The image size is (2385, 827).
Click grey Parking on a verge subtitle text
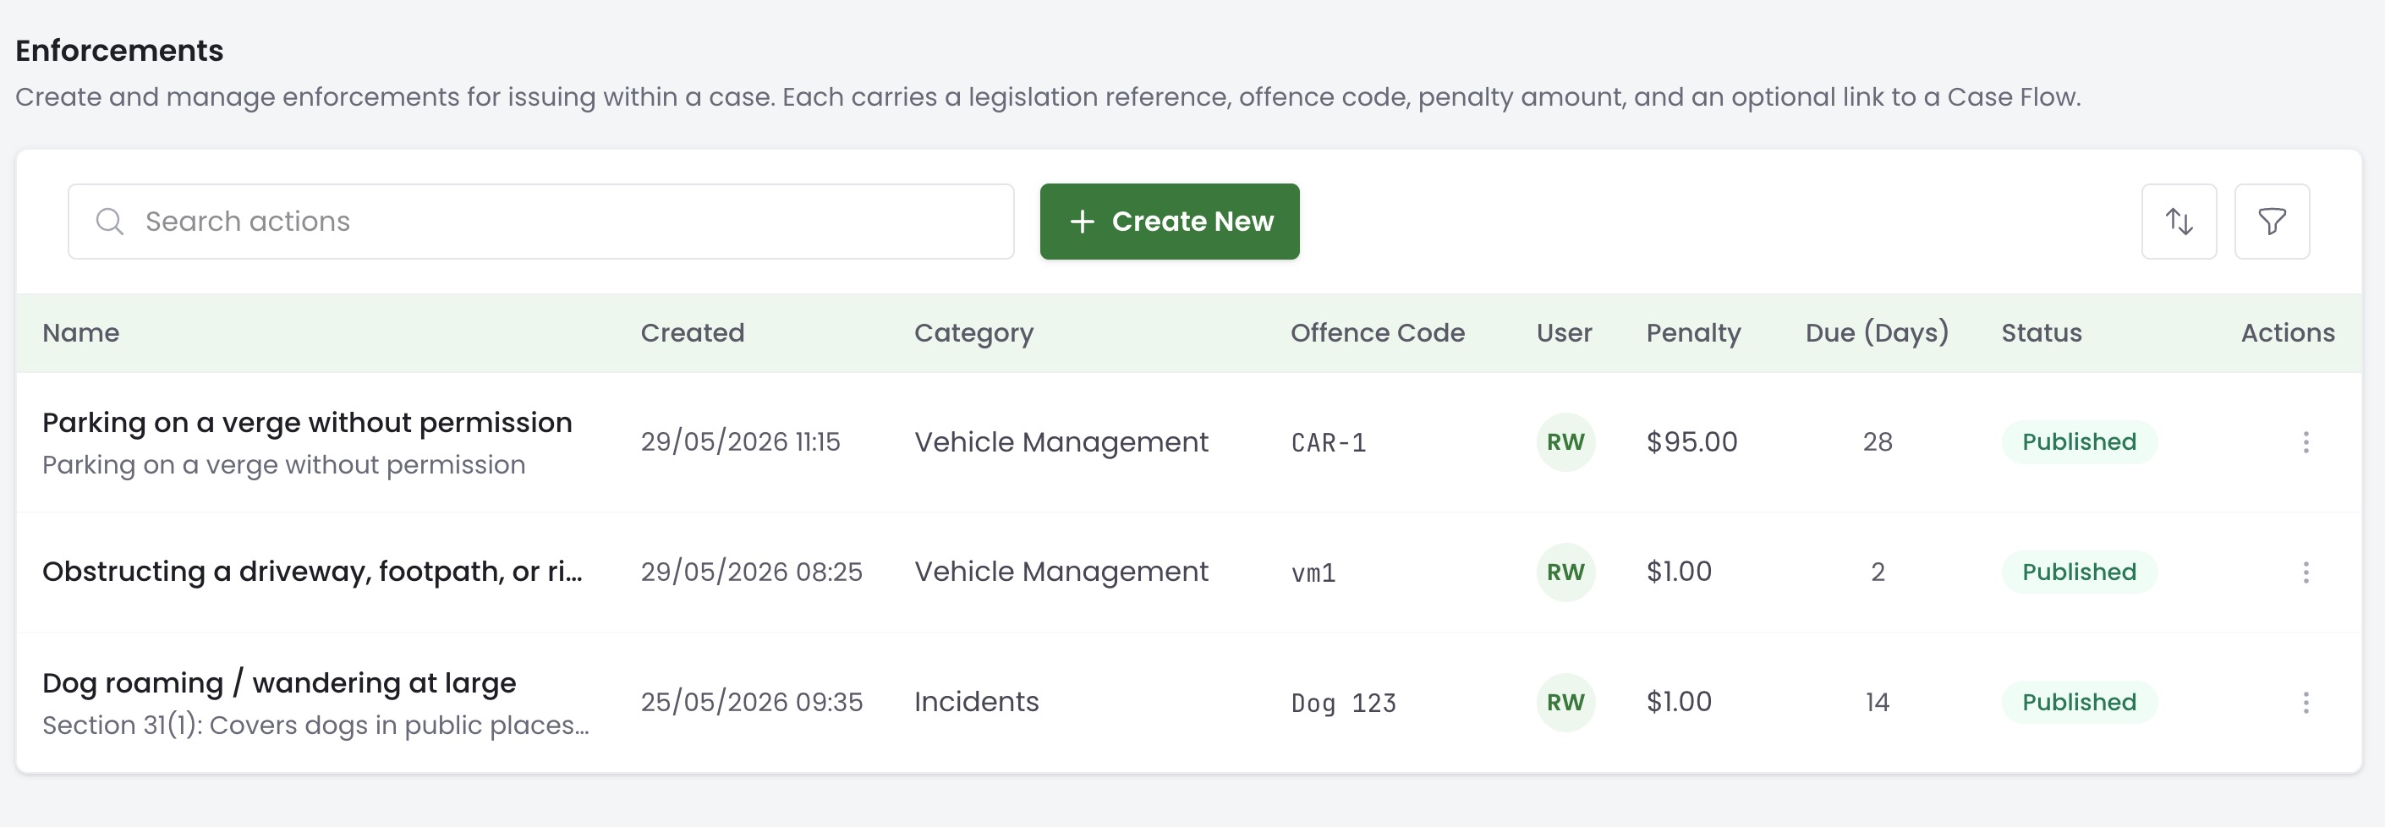pyautogui.click(x=284, y=465)
